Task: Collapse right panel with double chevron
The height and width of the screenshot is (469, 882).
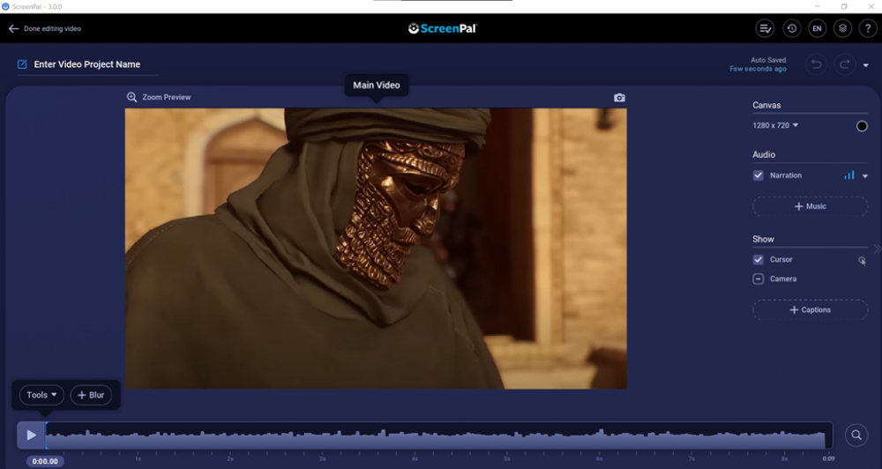Action: click(x=877, y=249)
